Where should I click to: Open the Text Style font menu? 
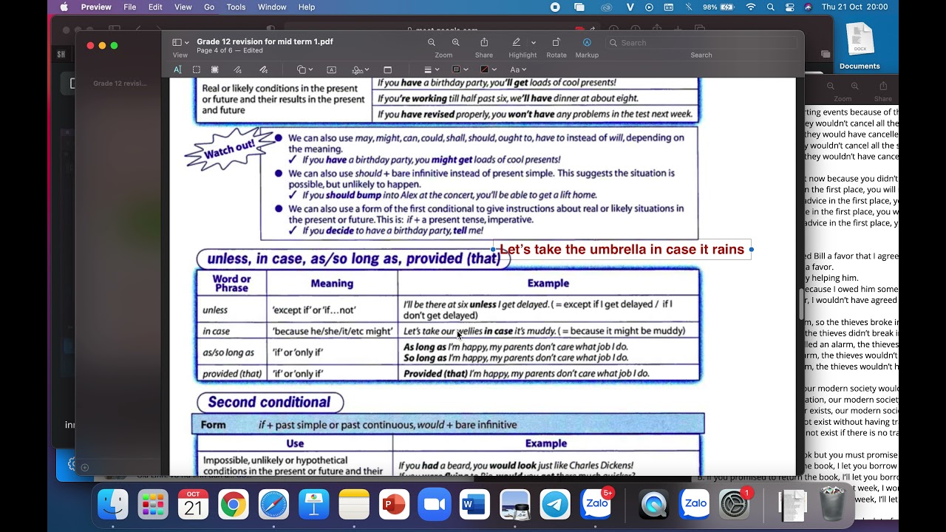(517, 69)
